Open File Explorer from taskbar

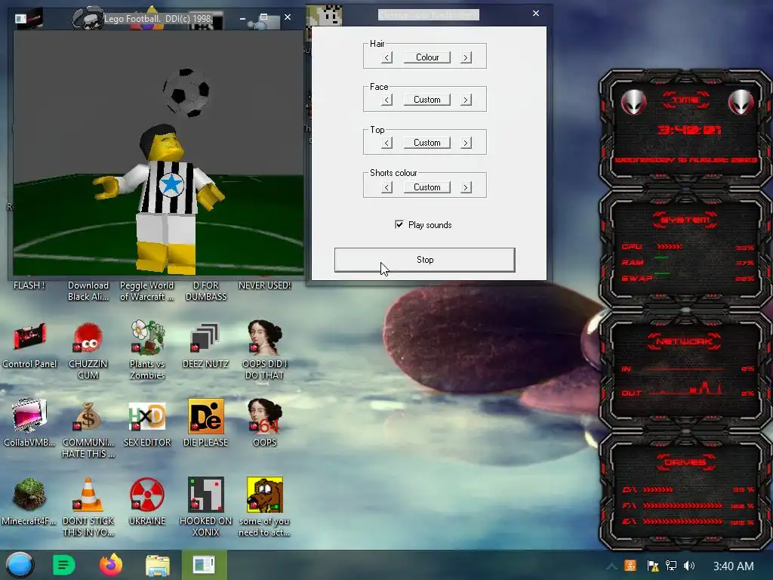point(157,565)
